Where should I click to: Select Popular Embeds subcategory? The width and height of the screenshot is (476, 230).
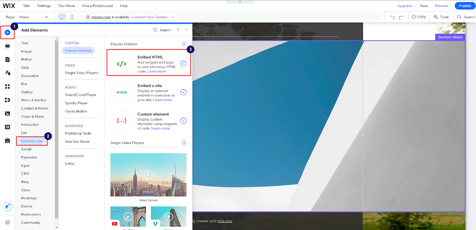point(78,51)
